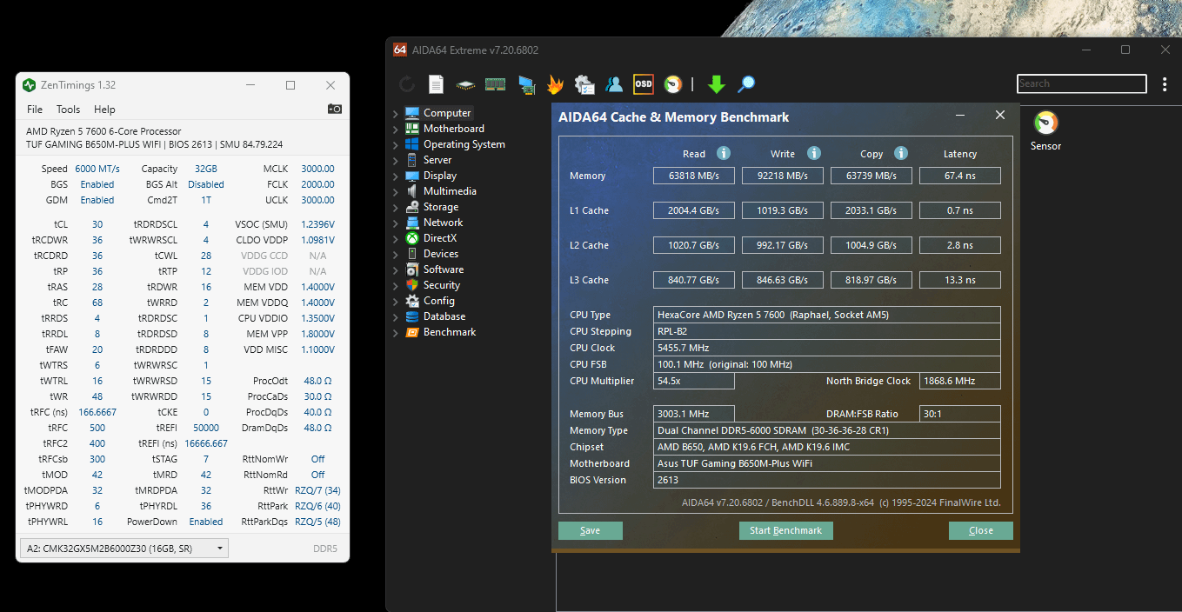The height and width of the screenshot is (612, 1182).
Task: Click the Memory Read value 63818 MB/s
Action: [x=694, y=176]
